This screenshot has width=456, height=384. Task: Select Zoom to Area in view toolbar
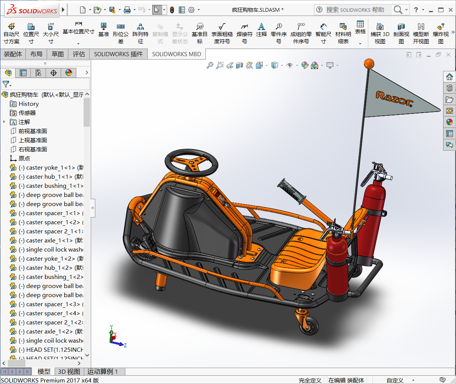coord(220,65)
